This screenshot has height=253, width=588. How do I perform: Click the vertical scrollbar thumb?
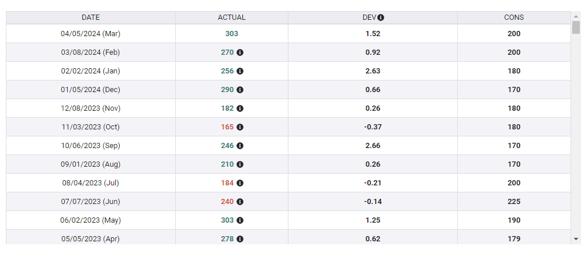(x=576, y=28)
